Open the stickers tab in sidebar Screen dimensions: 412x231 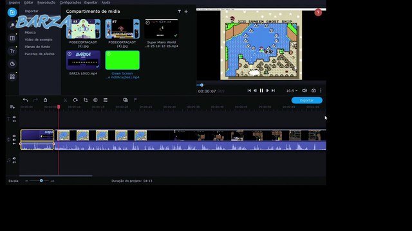tap(12, 64)
